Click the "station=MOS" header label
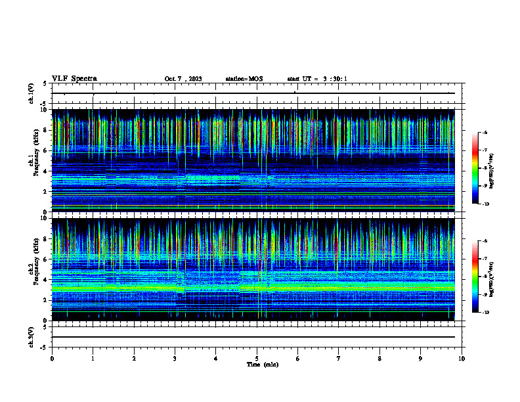 [x=244, y=79]
